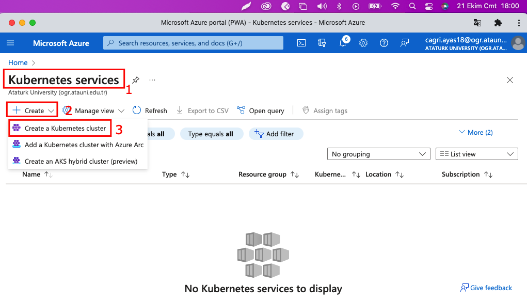Open the feedback icon in header
The image size is (527, 301).
pyautogui.click(x=405, y=43)
